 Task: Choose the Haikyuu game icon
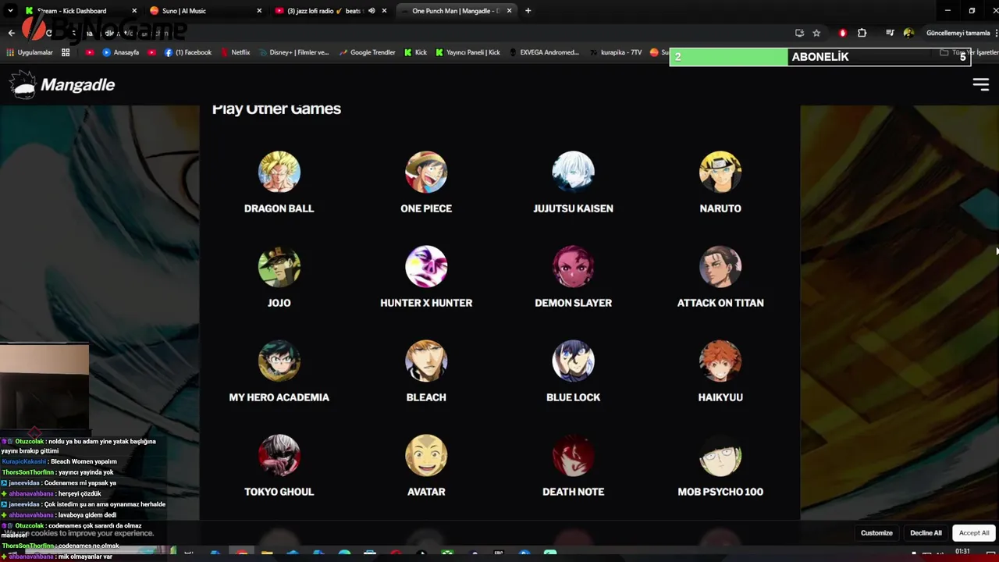pos(720,361)
